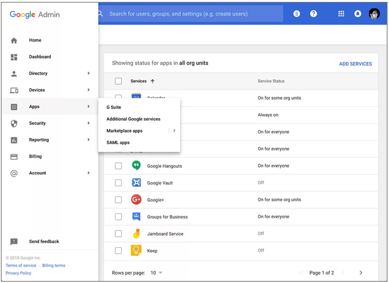This screenshot has height=283, width=389.
Task: Check the Google Vault row checkbox
Action: [118, 183]
